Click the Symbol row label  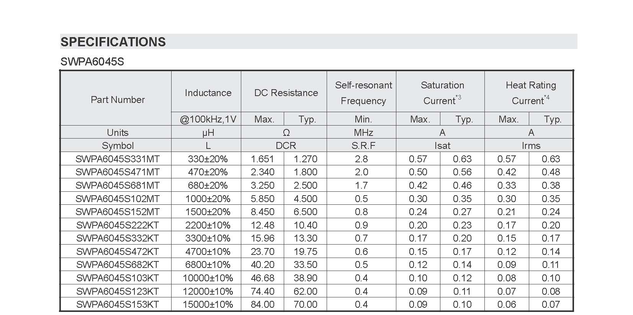pos(118,145)
